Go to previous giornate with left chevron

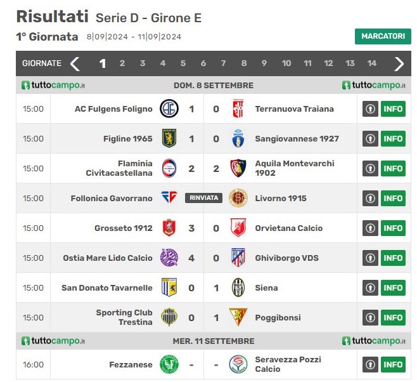pos(75,63)
